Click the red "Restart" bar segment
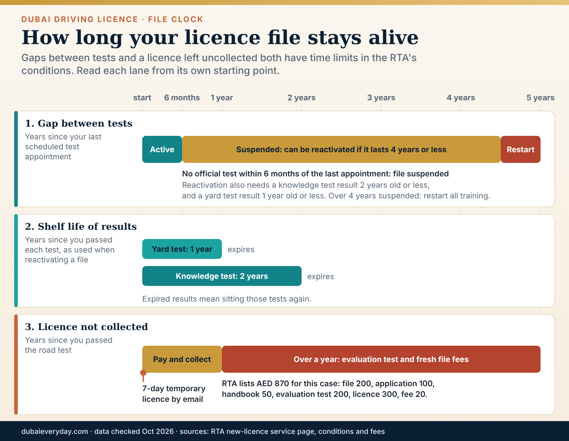Image resolution: width=569 pixels, height=441 pixels. pos(521,149)
